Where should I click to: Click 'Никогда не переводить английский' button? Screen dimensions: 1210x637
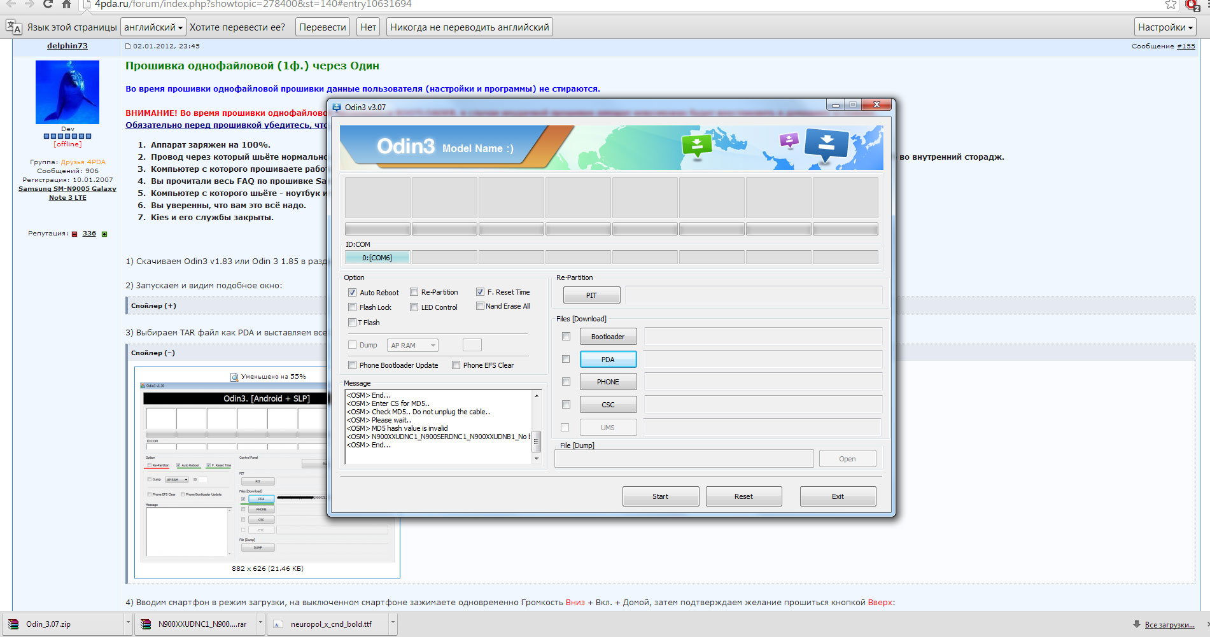click(470, 27)
